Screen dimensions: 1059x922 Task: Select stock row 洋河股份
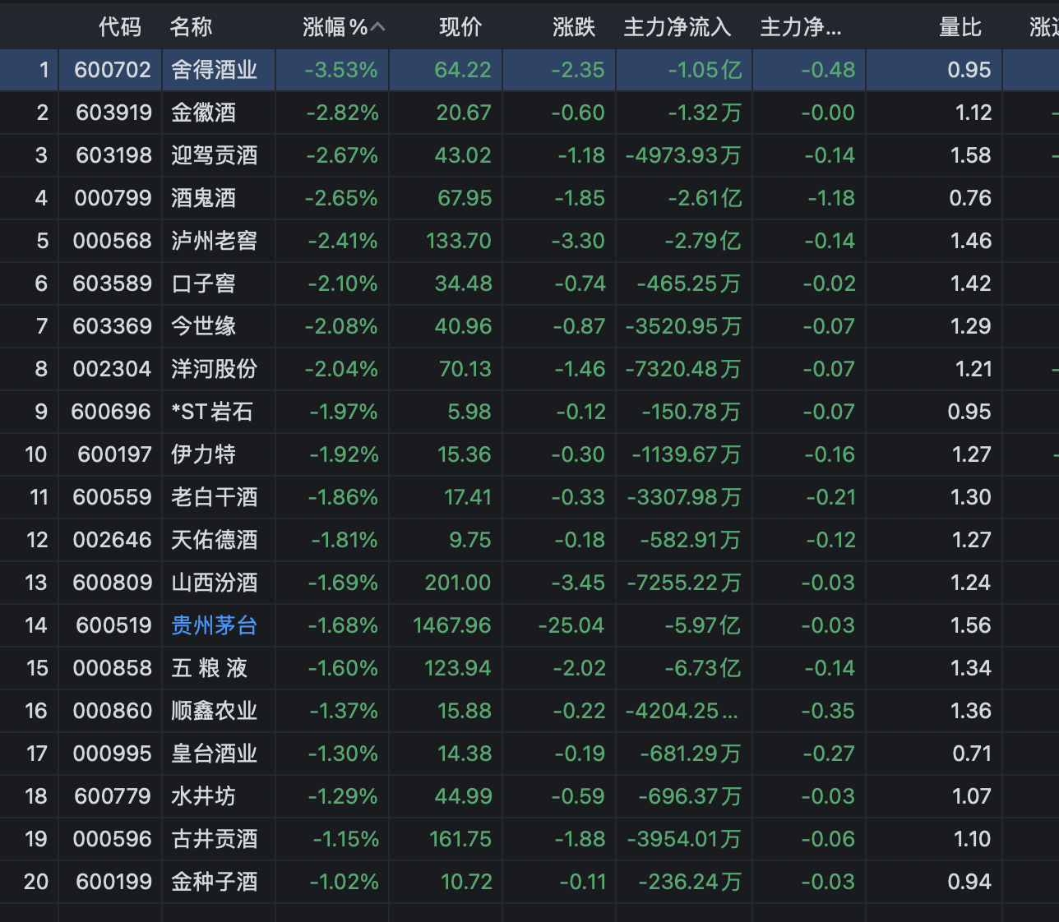[529, 369]
